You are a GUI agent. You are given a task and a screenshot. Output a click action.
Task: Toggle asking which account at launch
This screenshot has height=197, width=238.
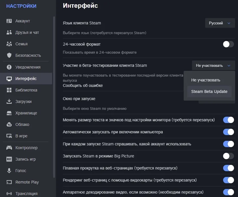[x=229, y=144]
